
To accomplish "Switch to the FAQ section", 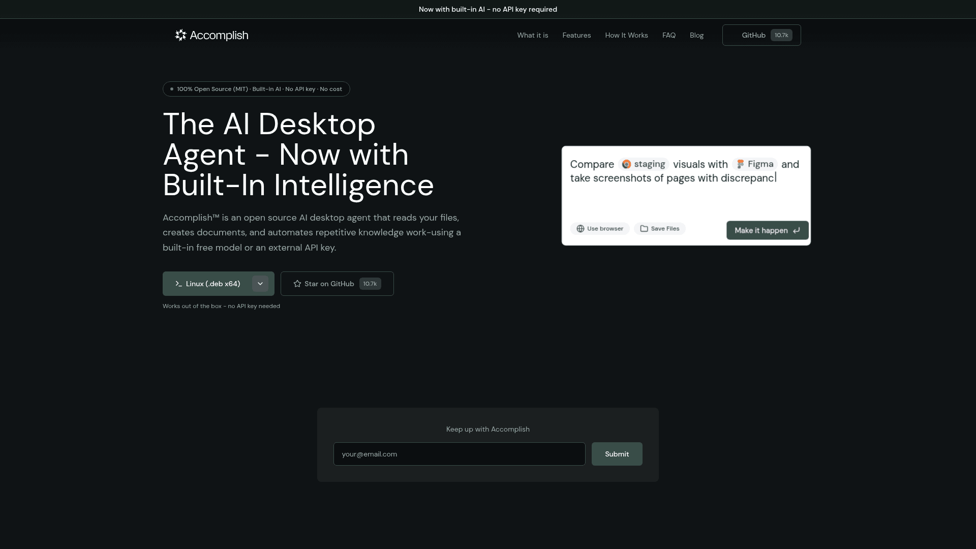I will (668, 35).
